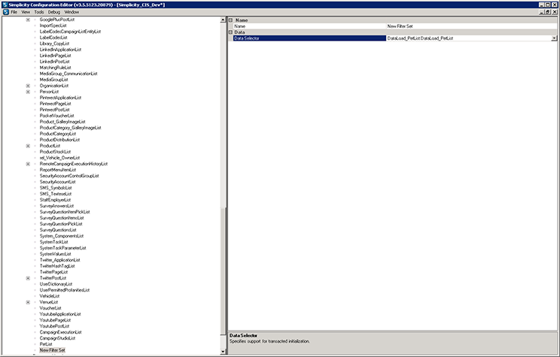Open the File menu
This screenshot has width=560, height=357.
click(14, 12)
